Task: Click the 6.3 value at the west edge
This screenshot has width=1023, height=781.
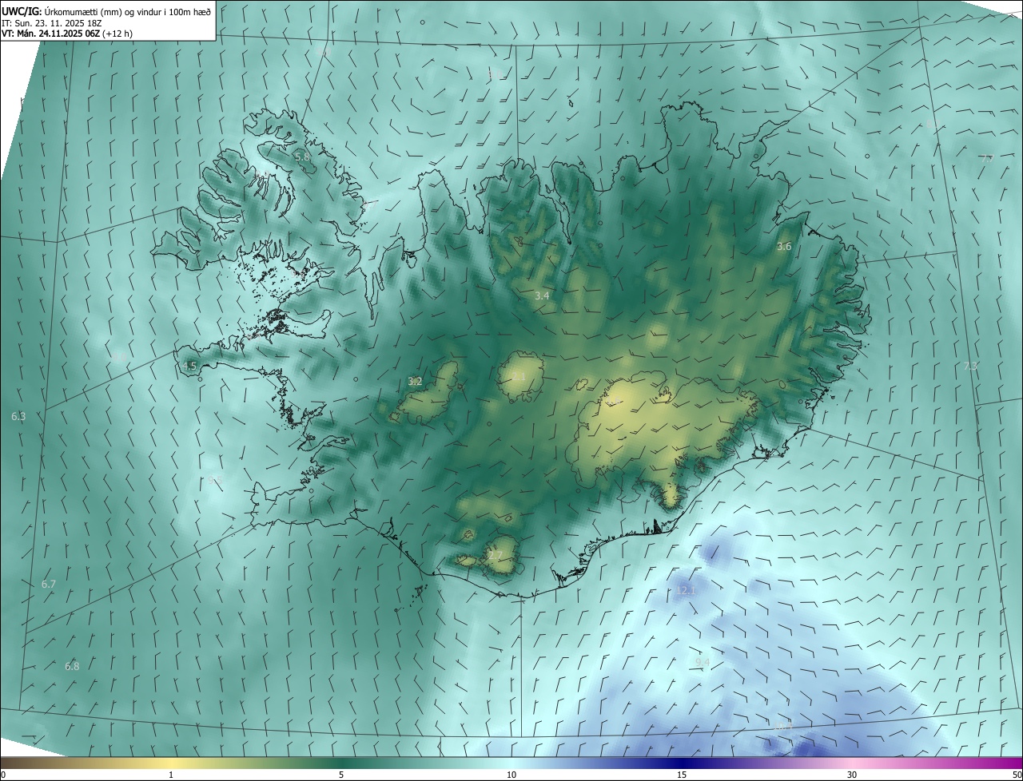Action: pos(18,416)
